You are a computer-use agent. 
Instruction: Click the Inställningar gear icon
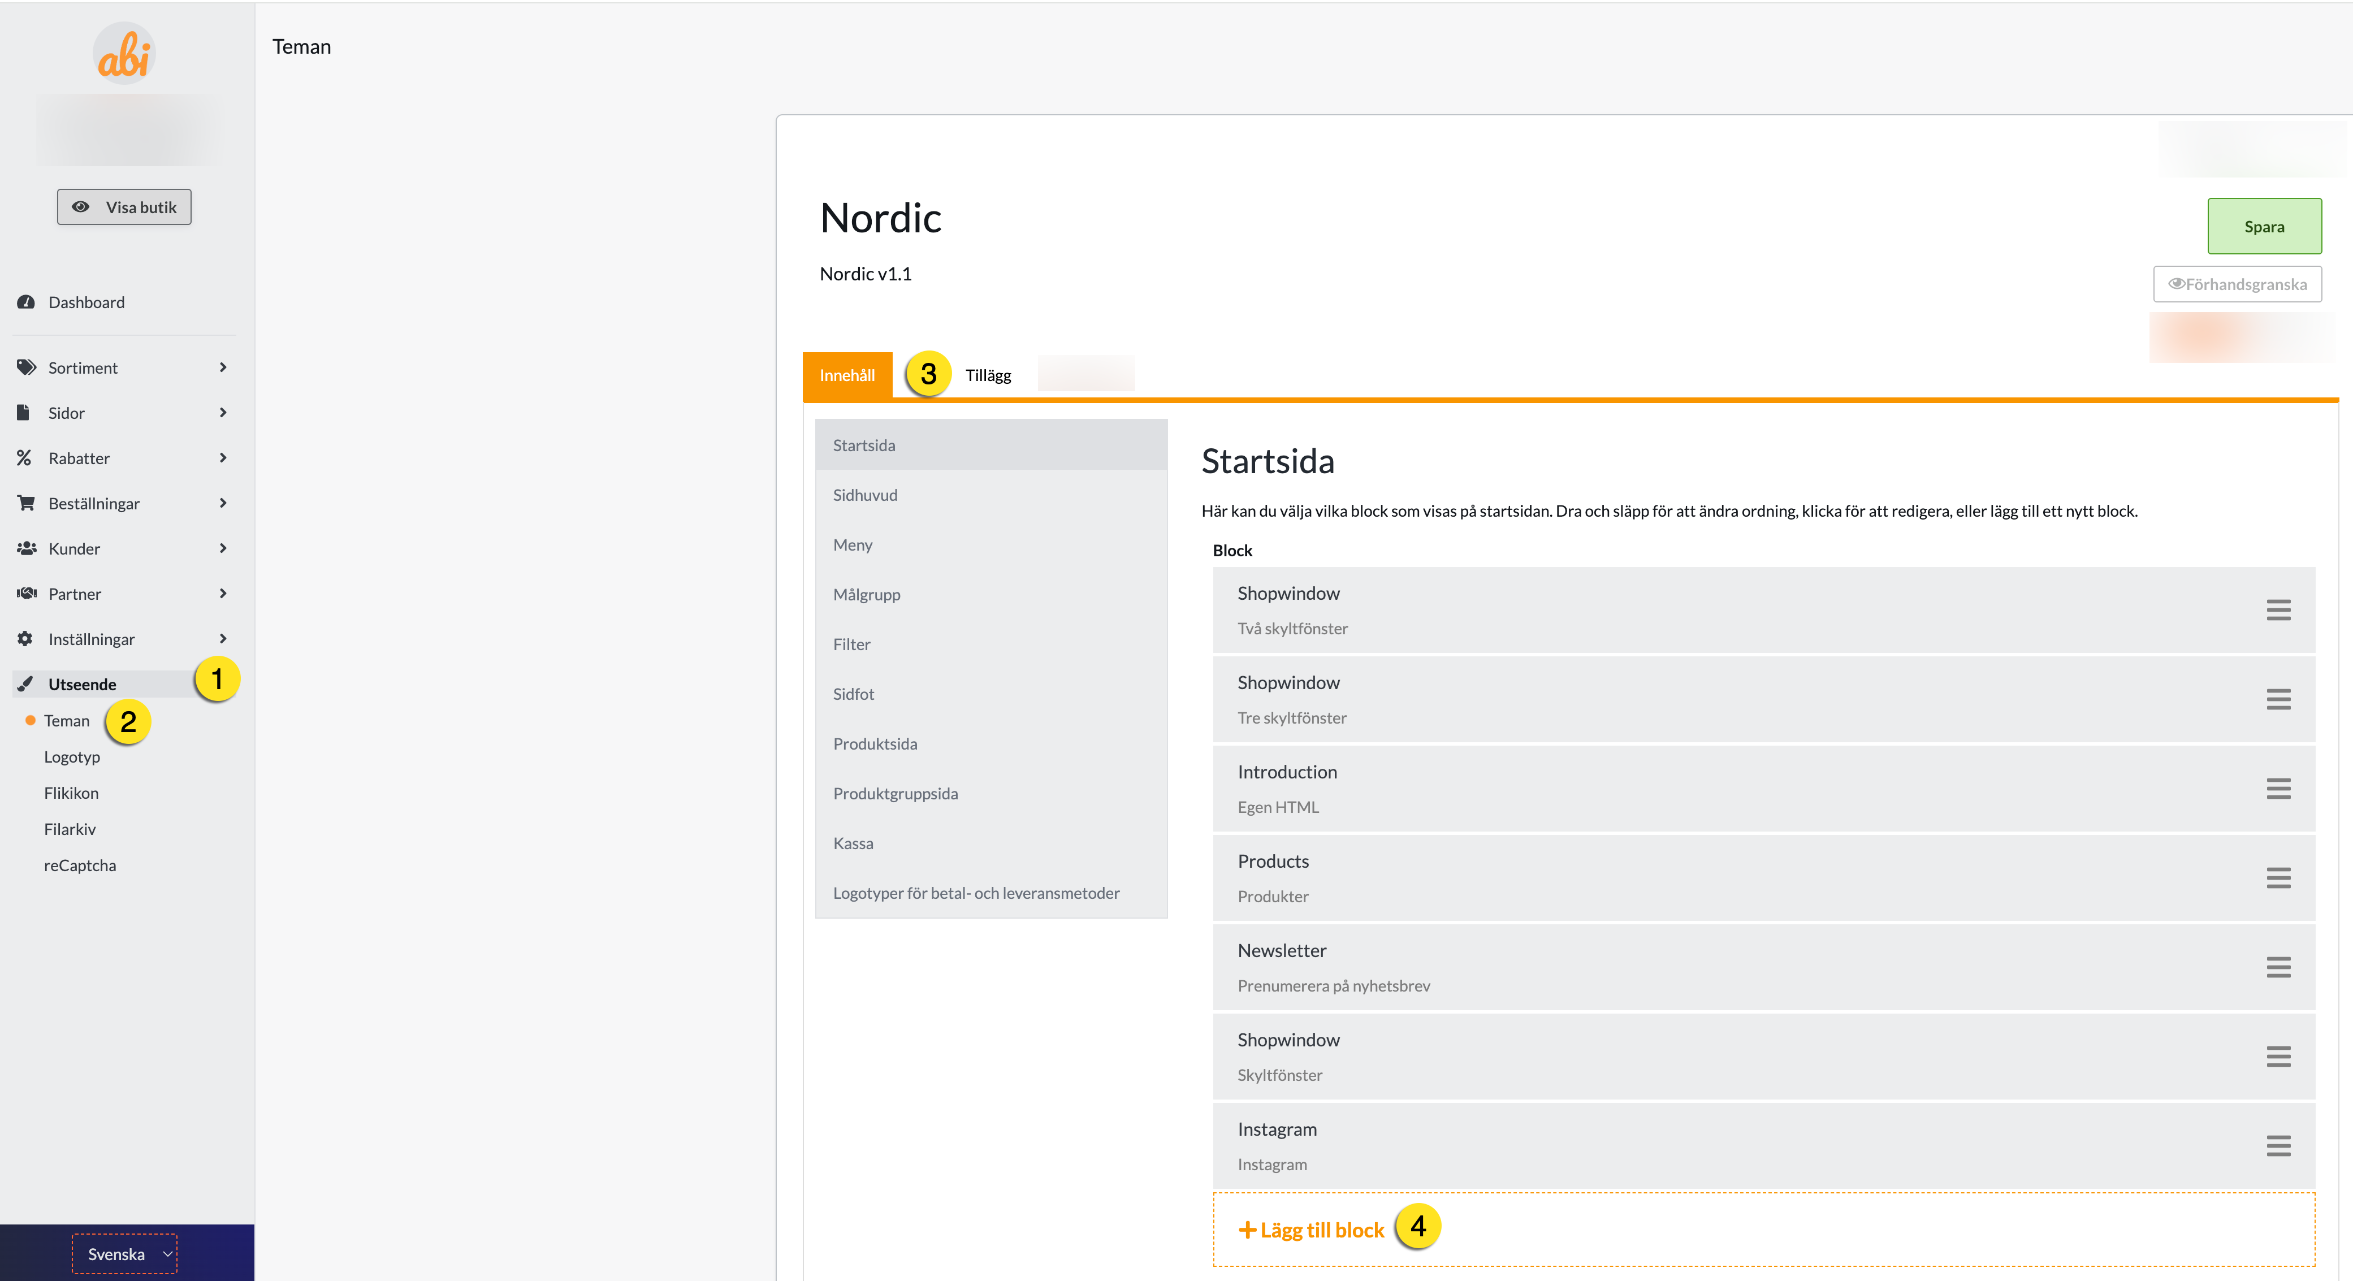(x=25, y=638)
